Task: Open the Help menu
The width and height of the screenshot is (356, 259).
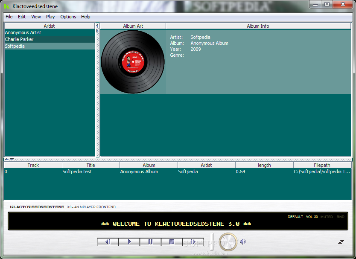Action: 86,17
